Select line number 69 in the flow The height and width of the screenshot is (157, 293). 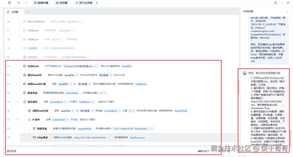pos(8,138)
